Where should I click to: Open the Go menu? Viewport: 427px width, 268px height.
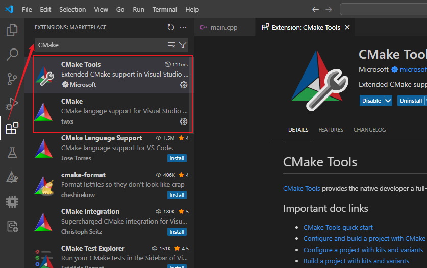[x=120, y=10]
